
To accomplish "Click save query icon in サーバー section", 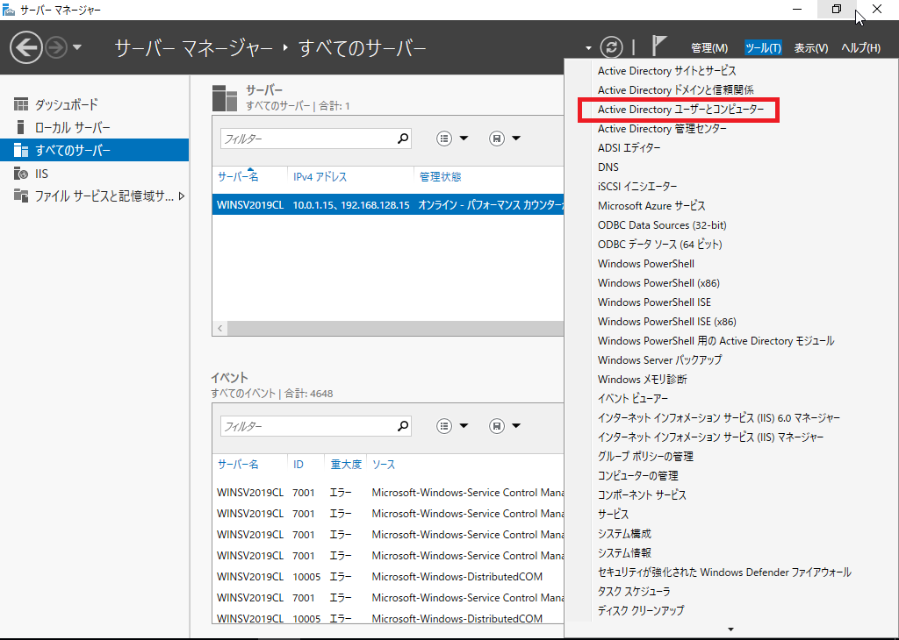I will [x=497, y=139].
